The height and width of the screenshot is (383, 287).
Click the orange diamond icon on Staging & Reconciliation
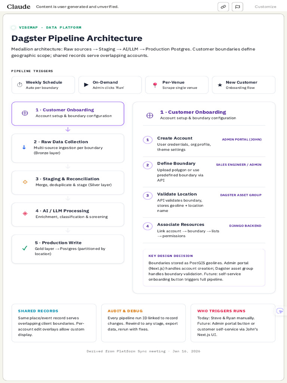click(x=25, y=182)
